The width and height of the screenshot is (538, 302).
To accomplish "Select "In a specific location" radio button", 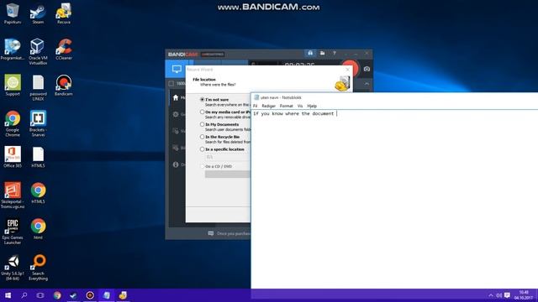I will pos(202,149).
